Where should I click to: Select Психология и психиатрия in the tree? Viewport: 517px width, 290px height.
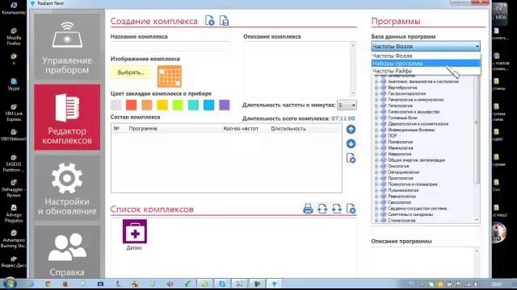pyautogui.click(x=413, y=184)
